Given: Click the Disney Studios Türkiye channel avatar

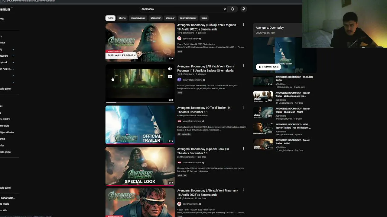Looking at the screenshot, I should 179,80.
